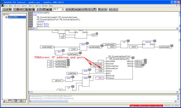Click the step forward arrow toolbar icon

116,9
